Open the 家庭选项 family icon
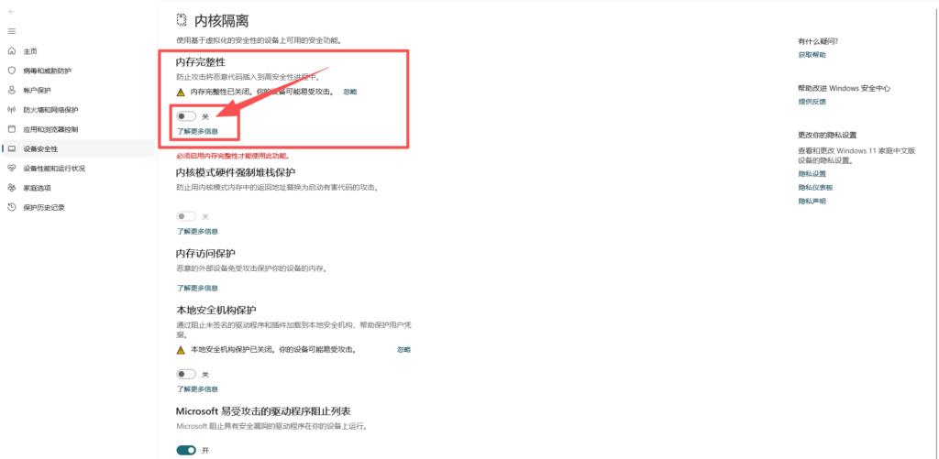The width and height of the screenshot is (939, 459). point(11,188)
